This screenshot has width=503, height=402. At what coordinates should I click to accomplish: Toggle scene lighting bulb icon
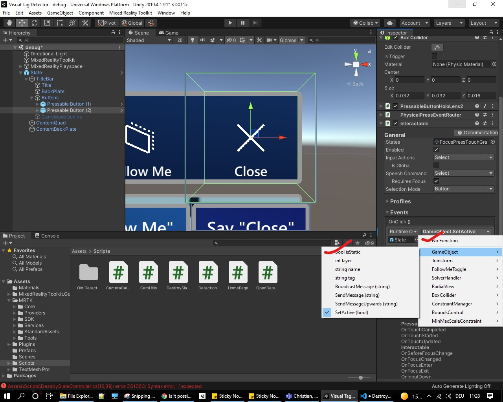(x=192, y=40)
